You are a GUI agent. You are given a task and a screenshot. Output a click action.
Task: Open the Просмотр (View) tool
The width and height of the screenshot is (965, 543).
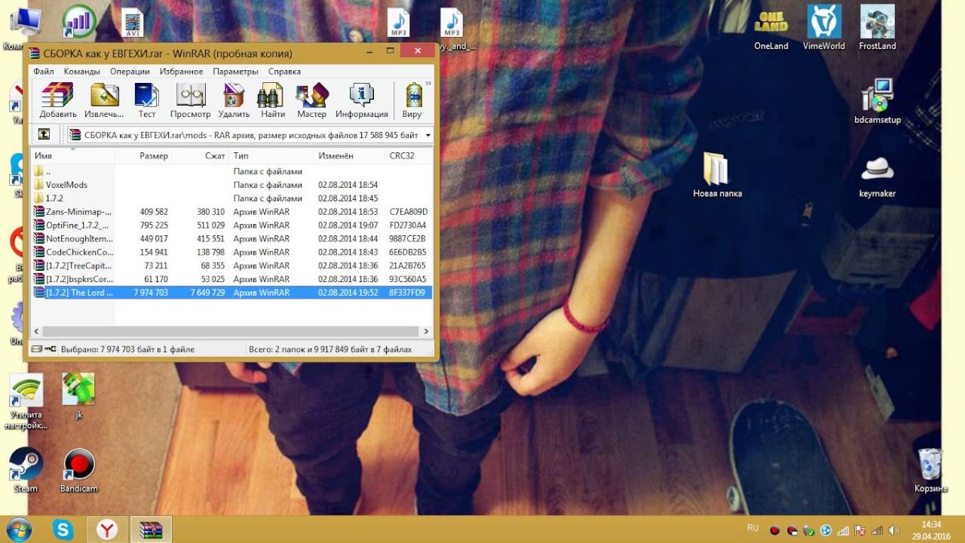191,100
